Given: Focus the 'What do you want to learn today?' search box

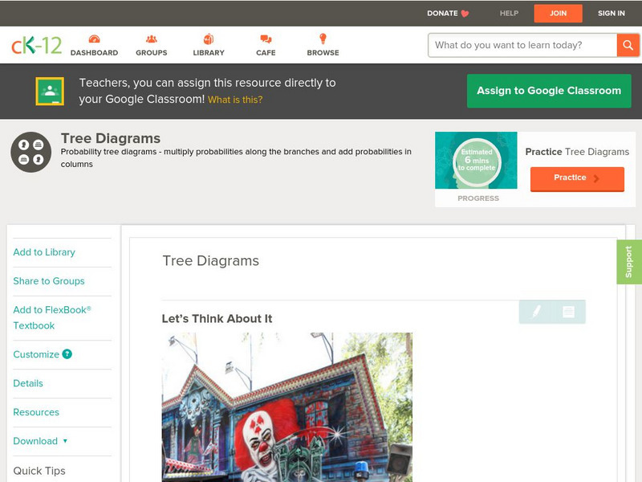Looking at the screenshot, I should pyautogui.click(x=522, y=45).
